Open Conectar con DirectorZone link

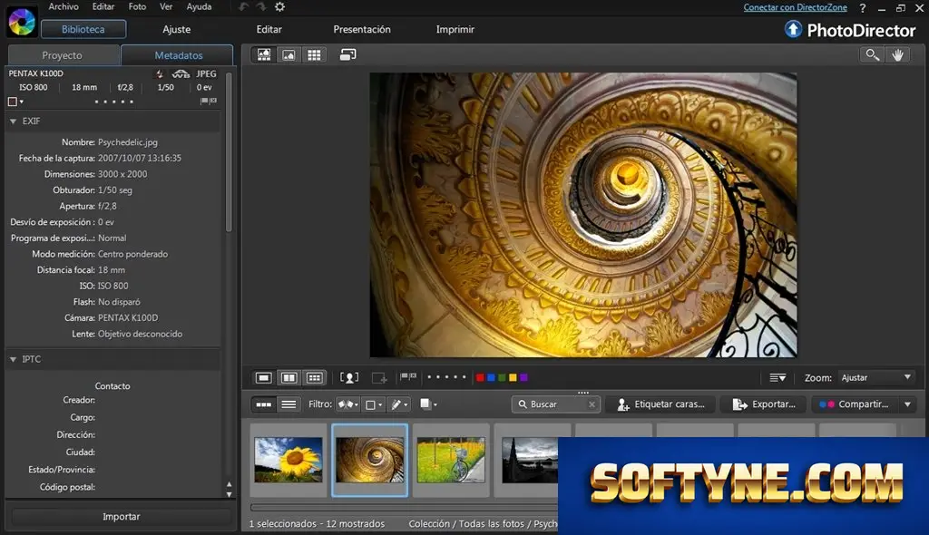tap(795, 7)
